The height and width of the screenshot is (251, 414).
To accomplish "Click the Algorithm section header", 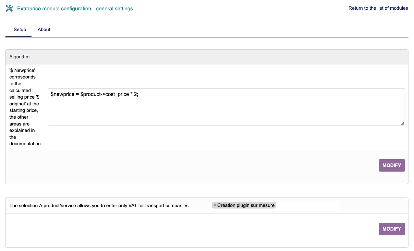I will (x=19, y=57).
